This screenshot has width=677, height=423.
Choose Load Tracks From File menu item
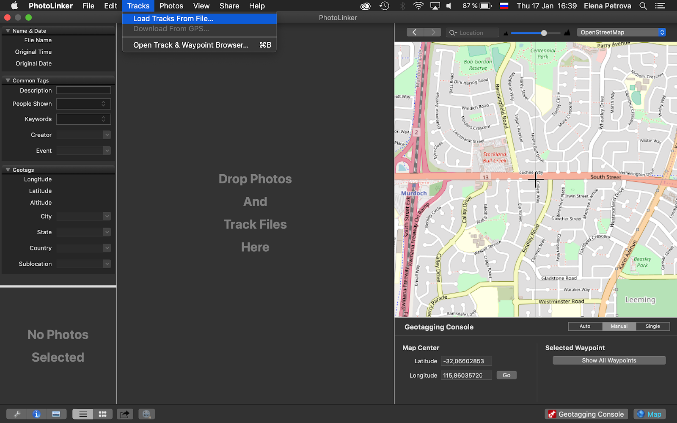point(173,19)
